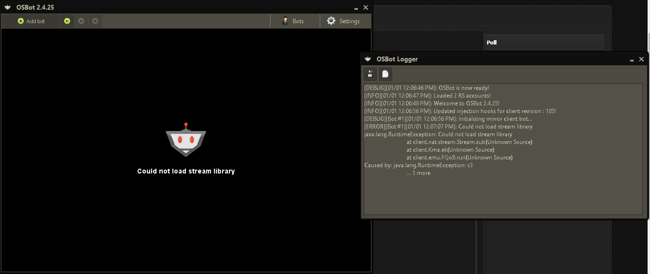
Task: Click the "Welcome to OSBot 2.4.25!" log line
Action: [432, 103]
